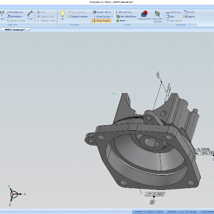Open the By Relation dropdown arrow

coord(23,16)
